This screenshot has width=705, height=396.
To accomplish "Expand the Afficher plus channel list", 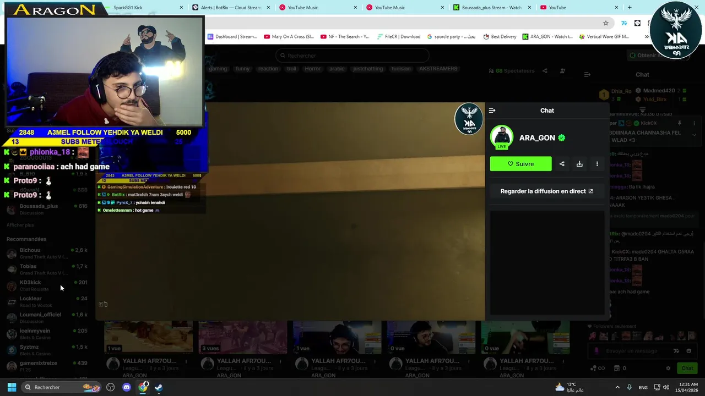I will coord(20,225).
